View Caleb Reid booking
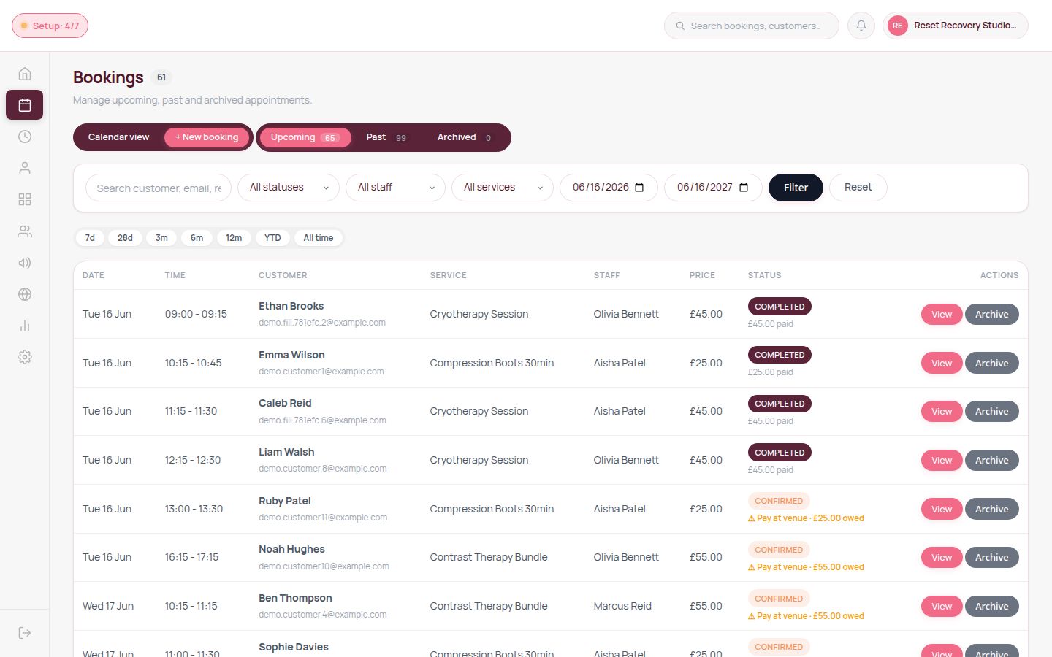This screenshot has height=657, width=1052. (x=942, y=412)
